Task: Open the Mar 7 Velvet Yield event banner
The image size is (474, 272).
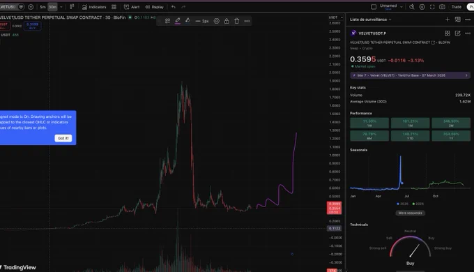Action: pos(410,75)
